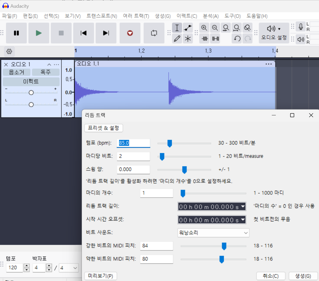Screen dimensions: 319x281
Task: Click the 마디당 비트 input field
Action: (x=133, y=156)
